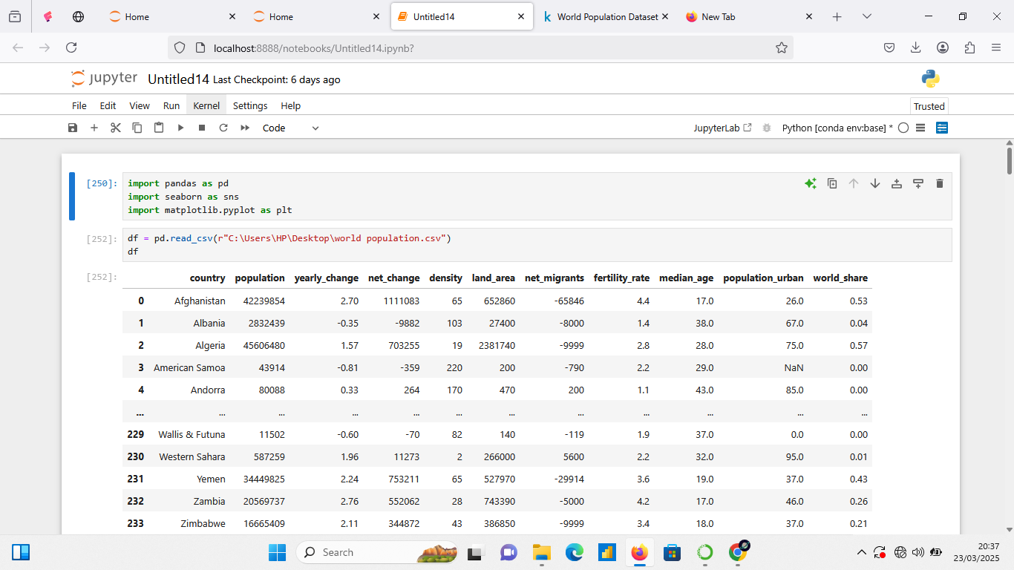Viewport: 1014px width, 570px height.
Task: Select the Zimbabwe country cell
Action: pyautogui.click(x=203, y=523)
